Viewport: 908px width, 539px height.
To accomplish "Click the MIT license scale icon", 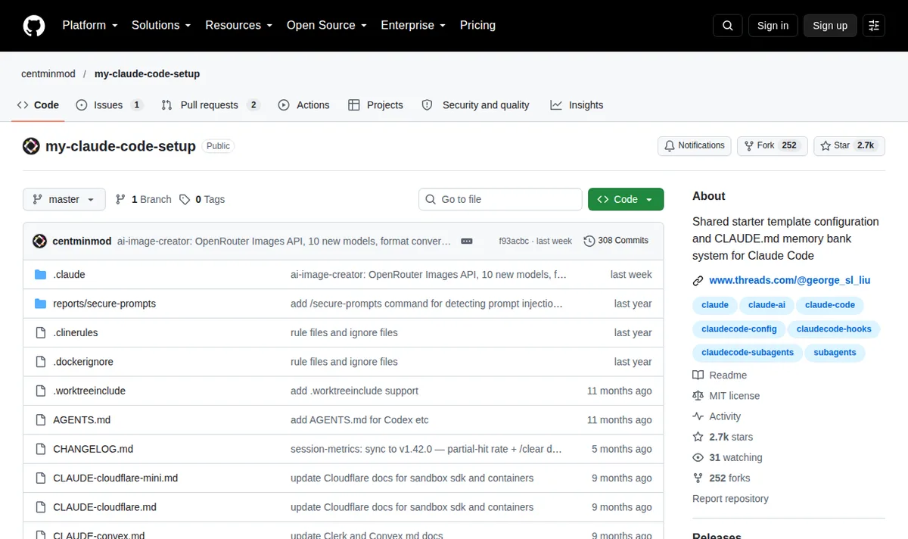I will tap(698, 396).
